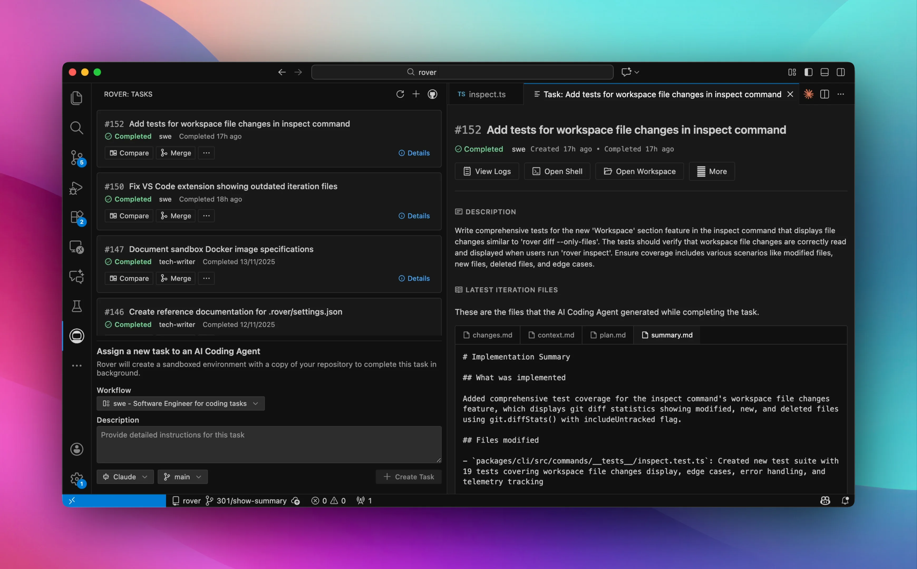Screen dimensions: 917x569
Task: Toggle the bottom panel visibility
Action: [824, 72]
